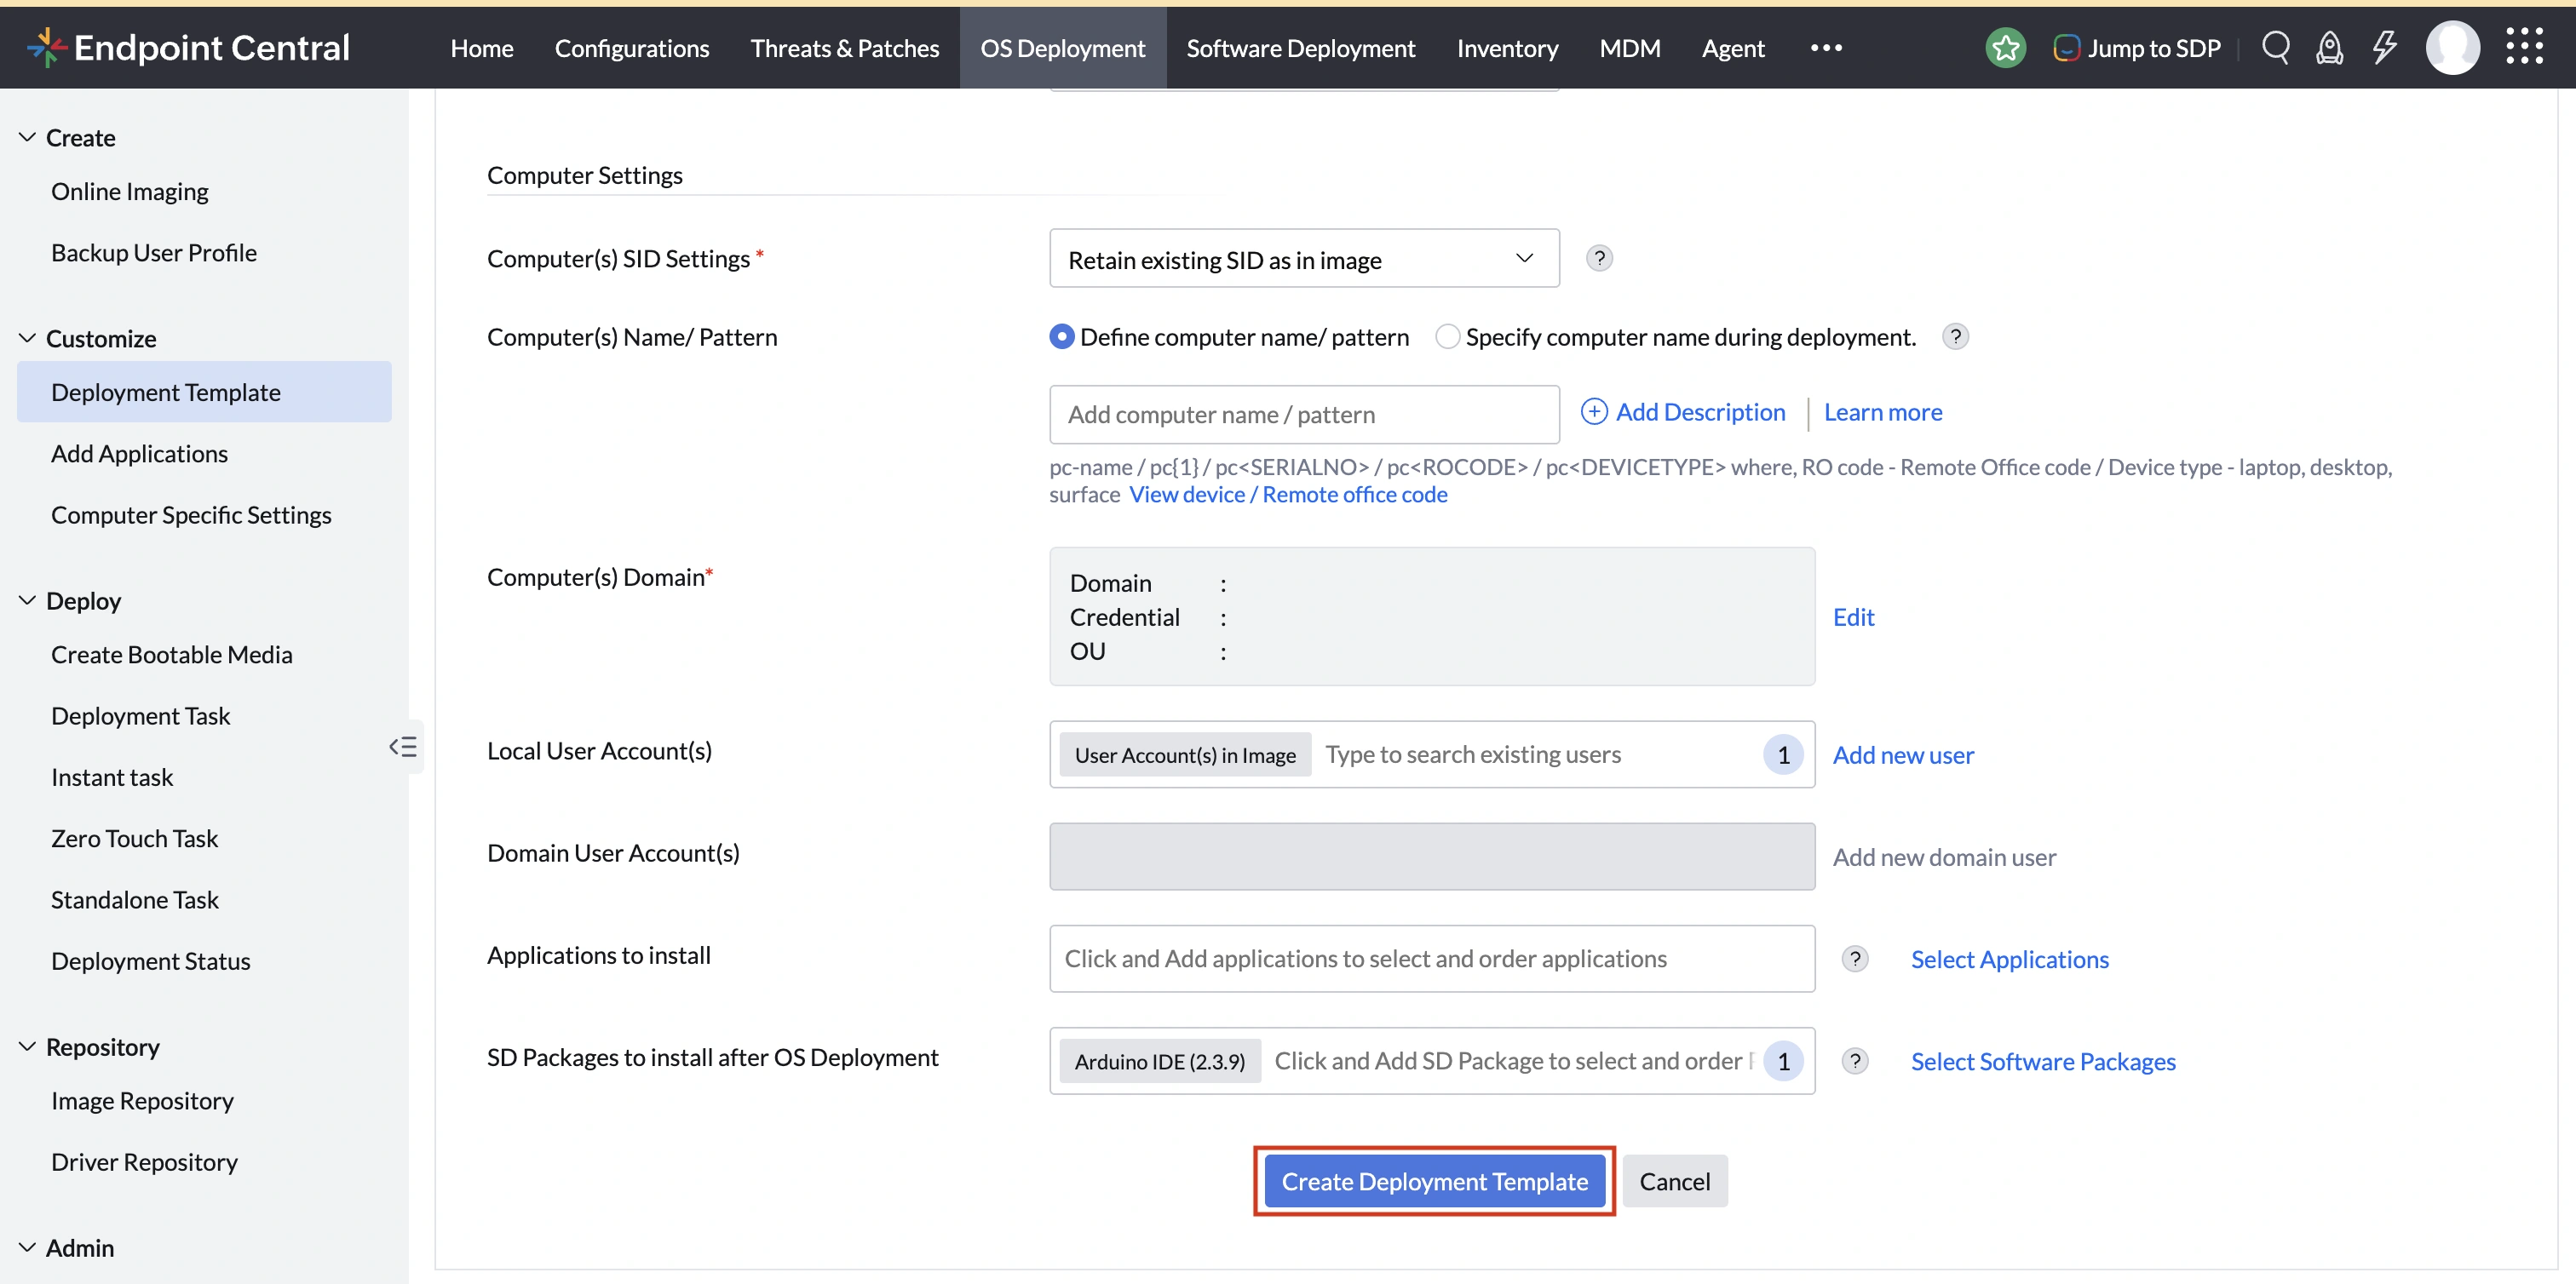Open the Configurations tab
This screenshot has height=1284, width=2576.
pyautogui.click(x=631, y=47)
